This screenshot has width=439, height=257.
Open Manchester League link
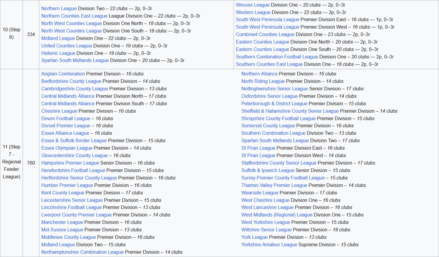click(62, 222)
